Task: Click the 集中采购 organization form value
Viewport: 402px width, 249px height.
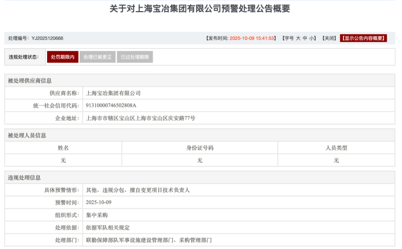Action: point(97,215)
